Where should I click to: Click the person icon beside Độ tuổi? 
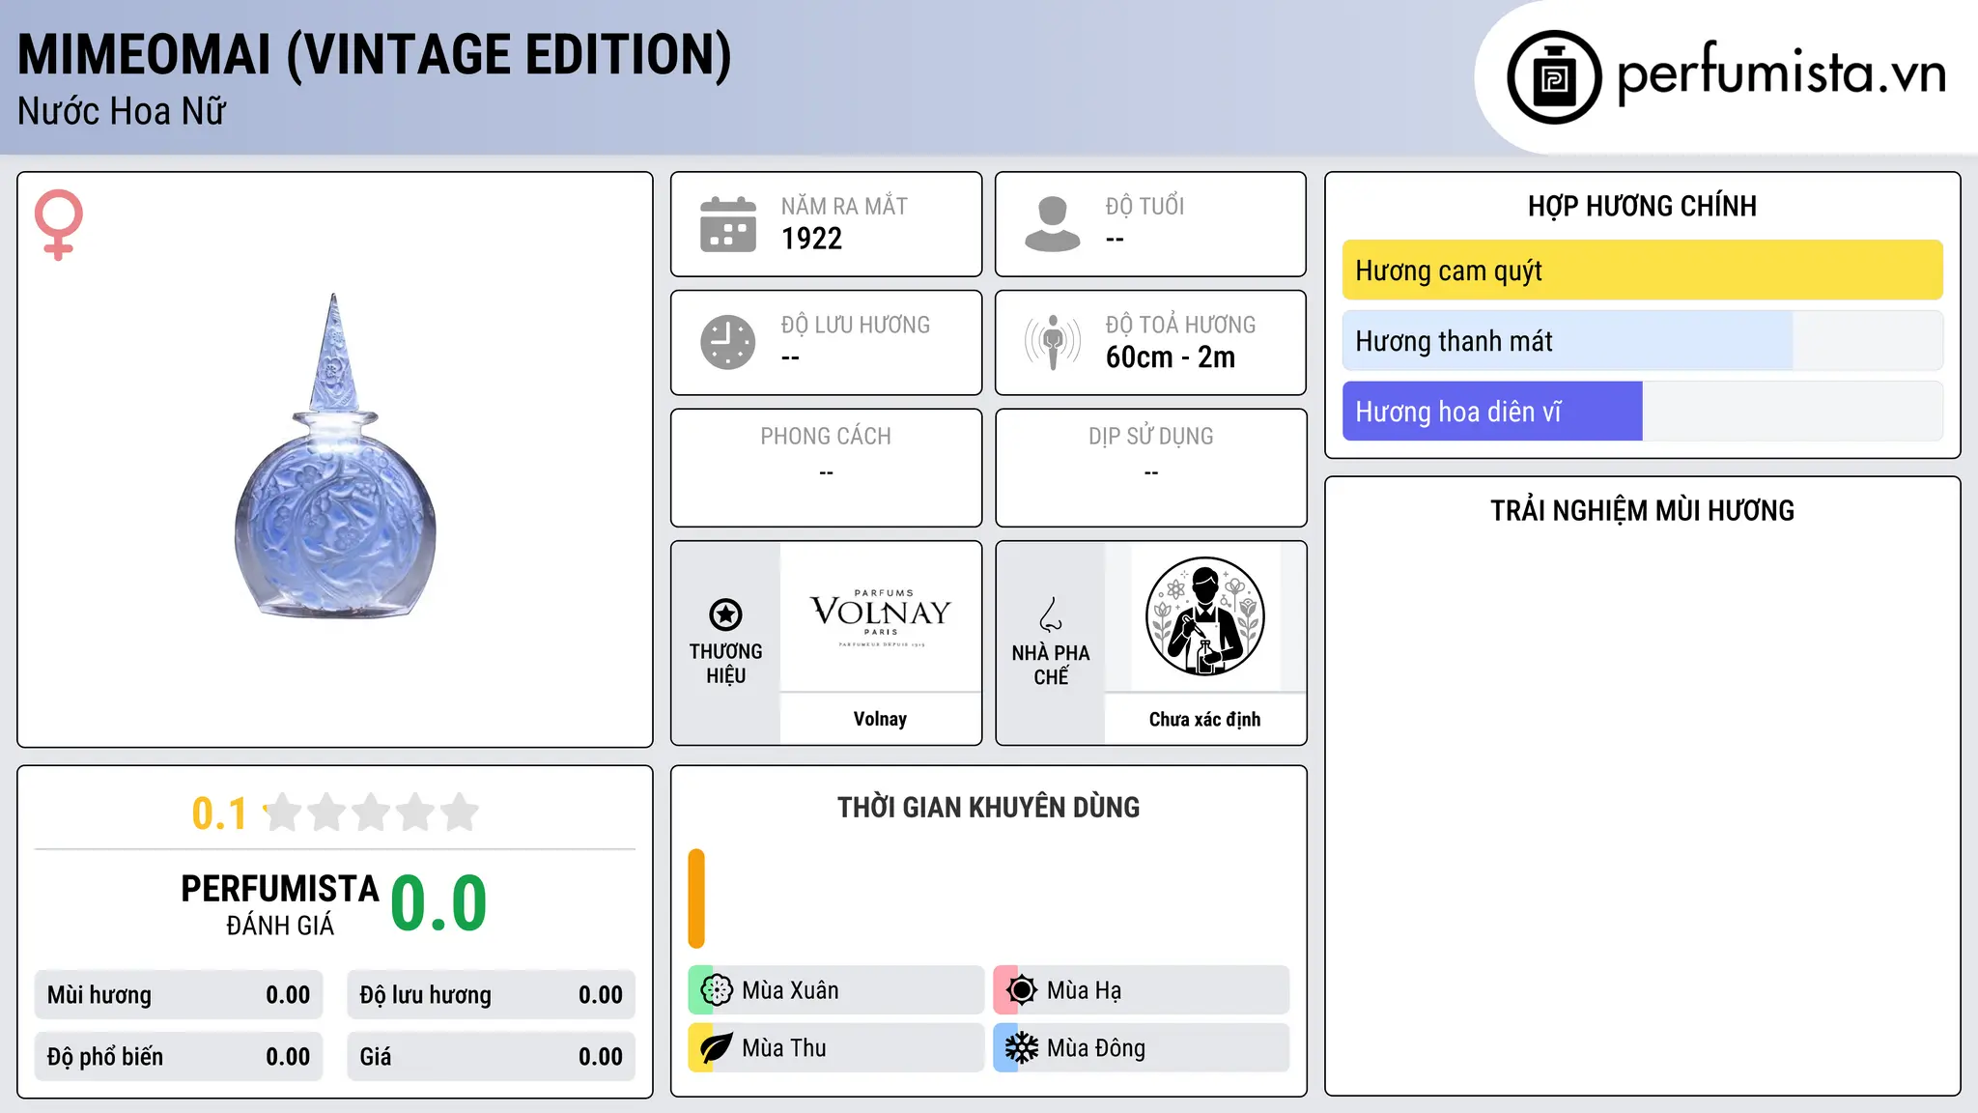(1052, 224)
